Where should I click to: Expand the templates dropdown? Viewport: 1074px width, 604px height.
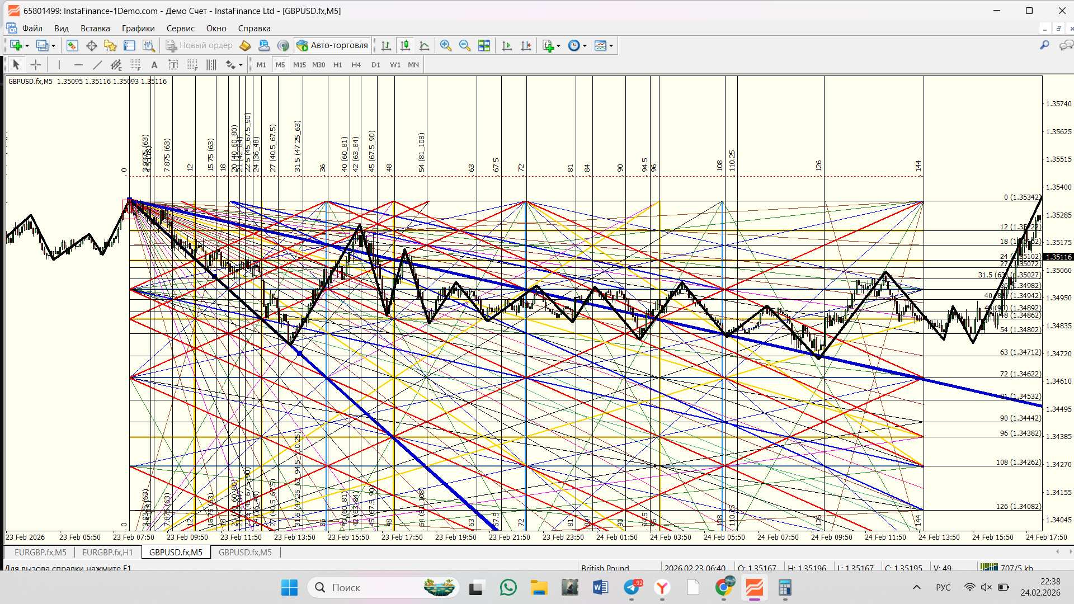(611, 46)
